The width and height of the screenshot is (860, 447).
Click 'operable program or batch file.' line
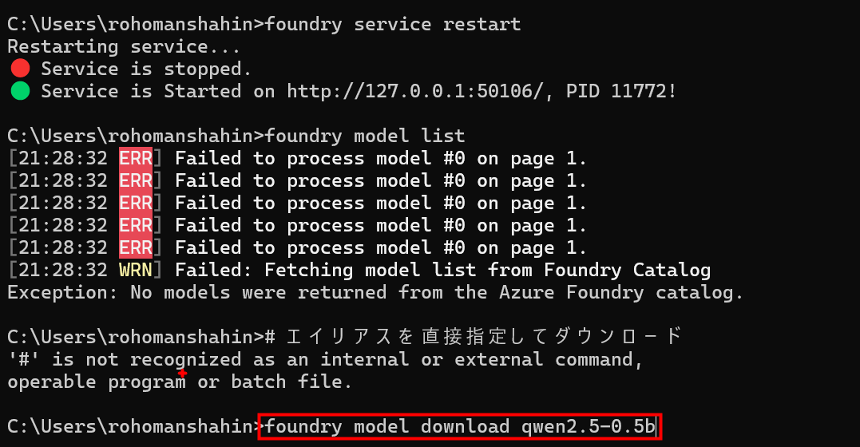[180, 382]
